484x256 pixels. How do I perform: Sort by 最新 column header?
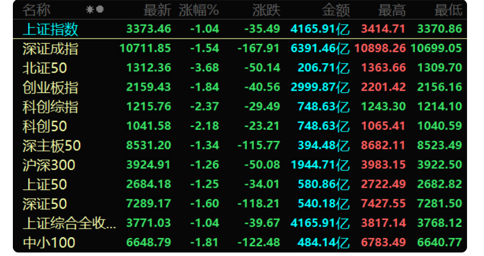(x=157, y=10)
